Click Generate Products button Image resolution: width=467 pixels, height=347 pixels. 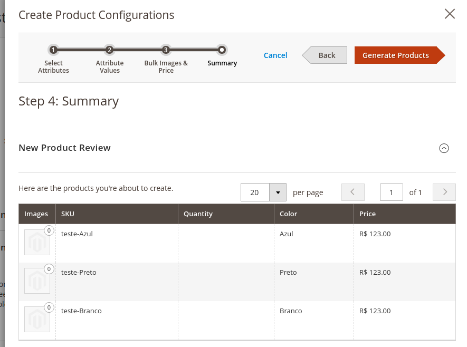(x=396, y=55)
